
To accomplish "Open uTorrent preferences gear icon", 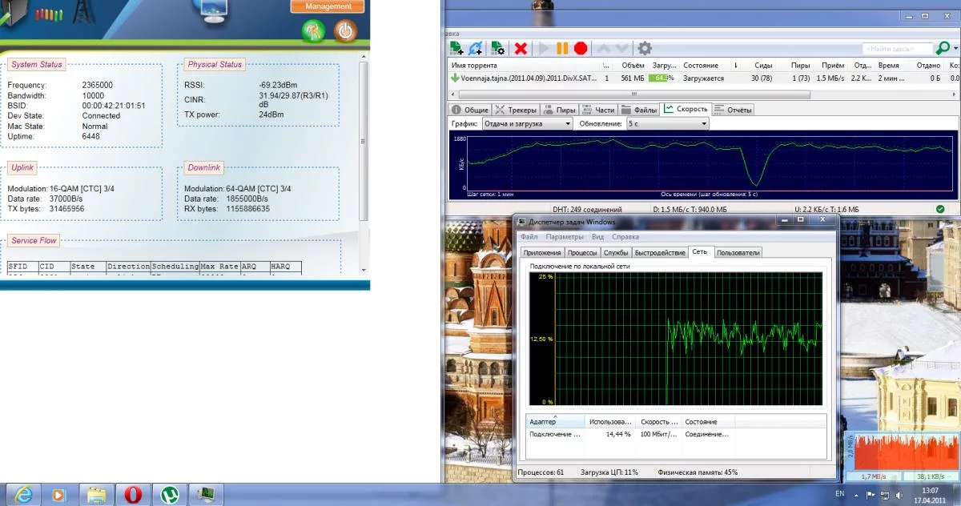I will 644,49.
